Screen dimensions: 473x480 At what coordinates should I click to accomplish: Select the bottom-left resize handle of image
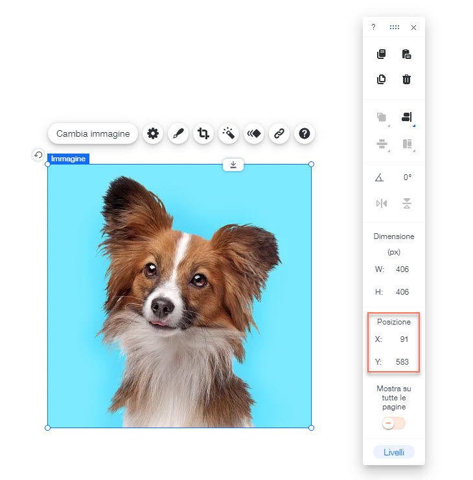(47, 428)
